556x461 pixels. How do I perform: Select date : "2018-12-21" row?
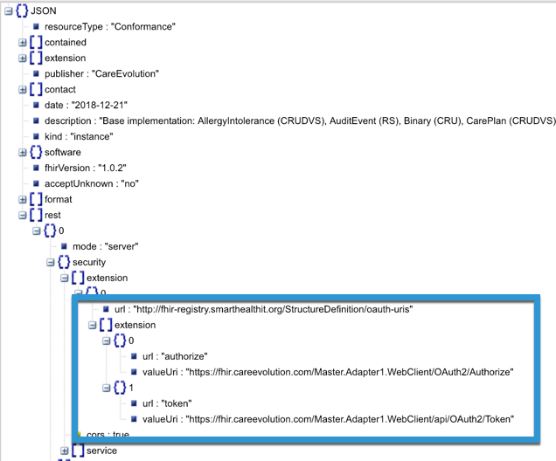pos(87,106)
